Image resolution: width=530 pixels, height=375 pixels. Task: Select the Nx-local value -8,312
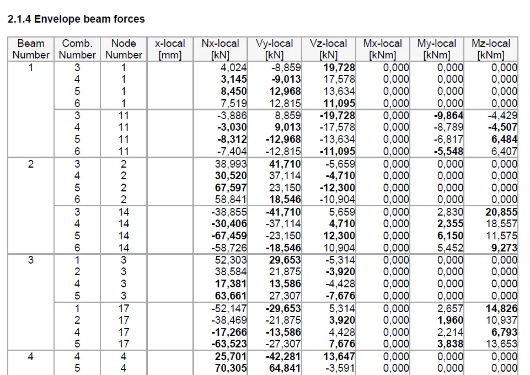[232, 139]
